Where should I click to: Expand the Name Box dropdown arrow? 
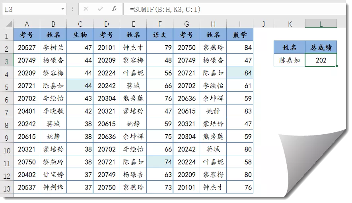[x=62, y=9]
